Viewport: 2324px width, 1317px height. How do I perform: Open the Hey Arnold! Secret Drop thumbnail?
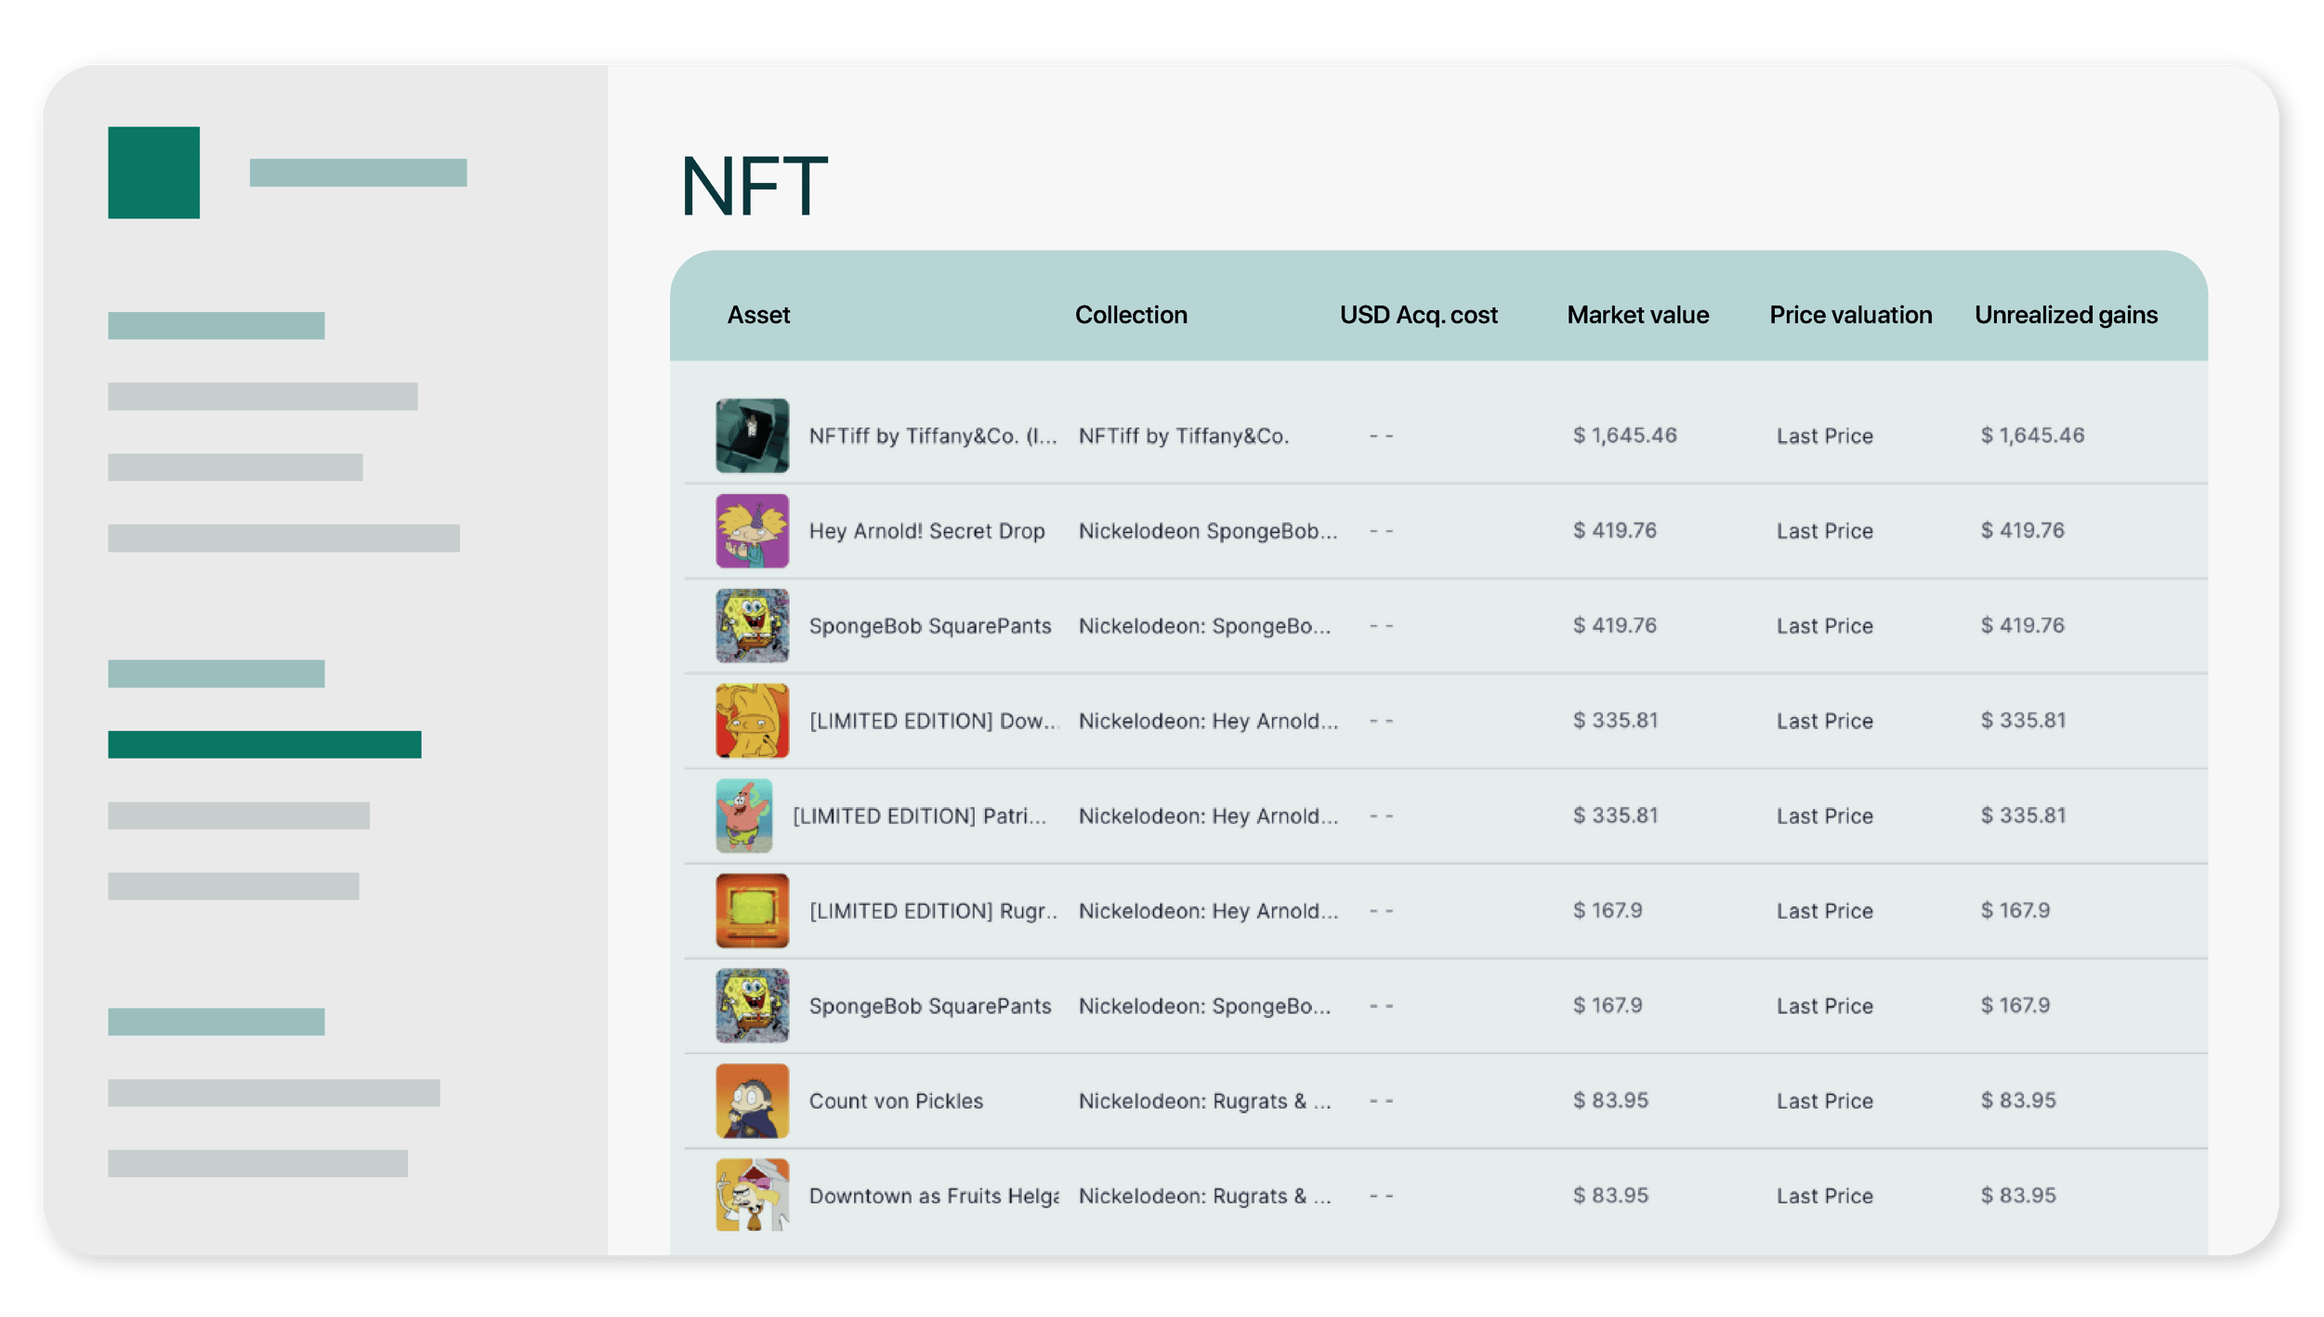[752, 530]
